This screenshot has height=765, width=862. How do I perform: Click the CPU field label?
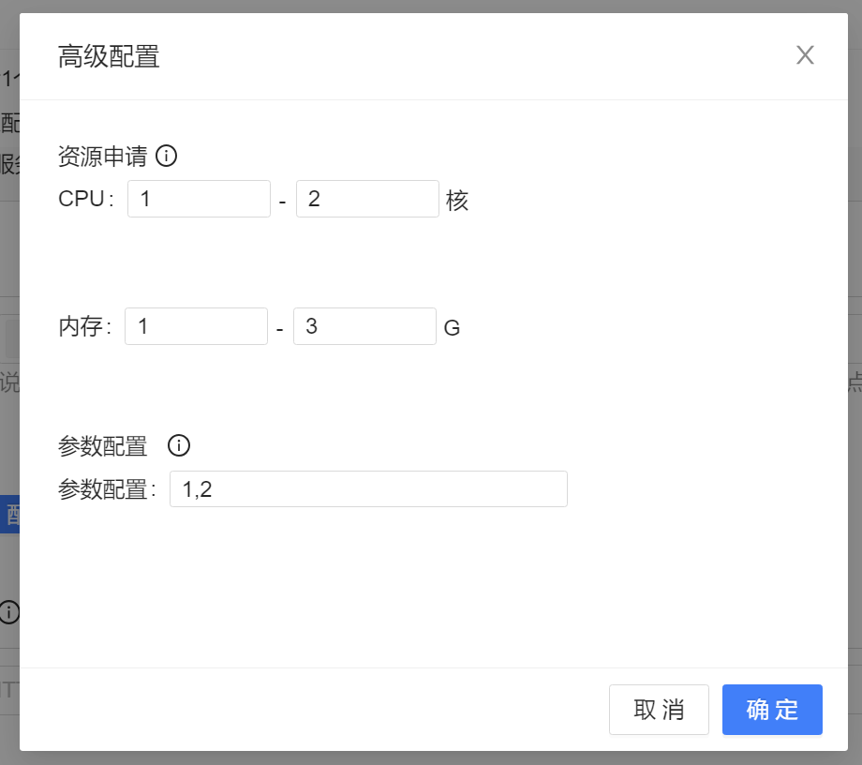click(82, 200)
